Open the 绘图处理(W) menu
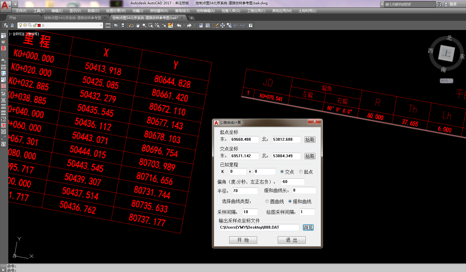 [116, 11]
